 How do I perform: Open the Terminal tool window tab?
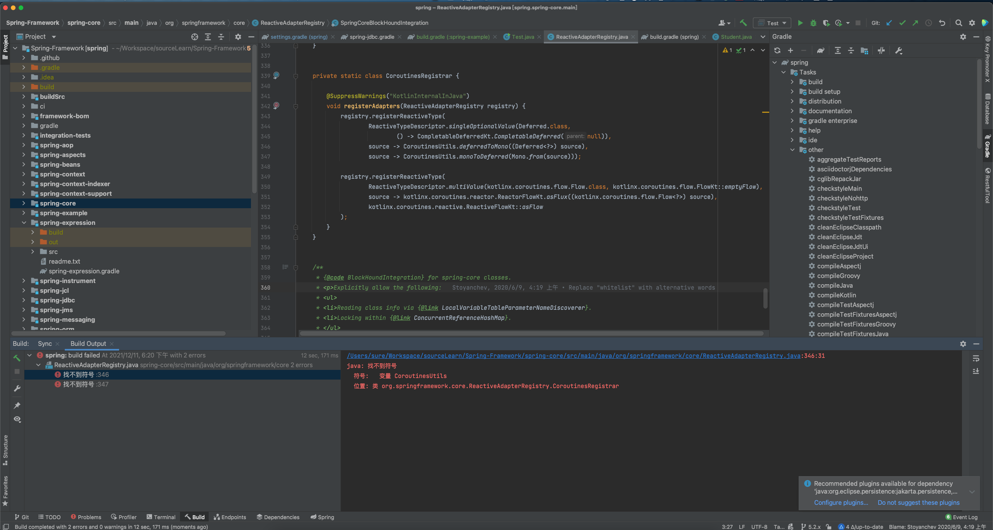(161, 517)
